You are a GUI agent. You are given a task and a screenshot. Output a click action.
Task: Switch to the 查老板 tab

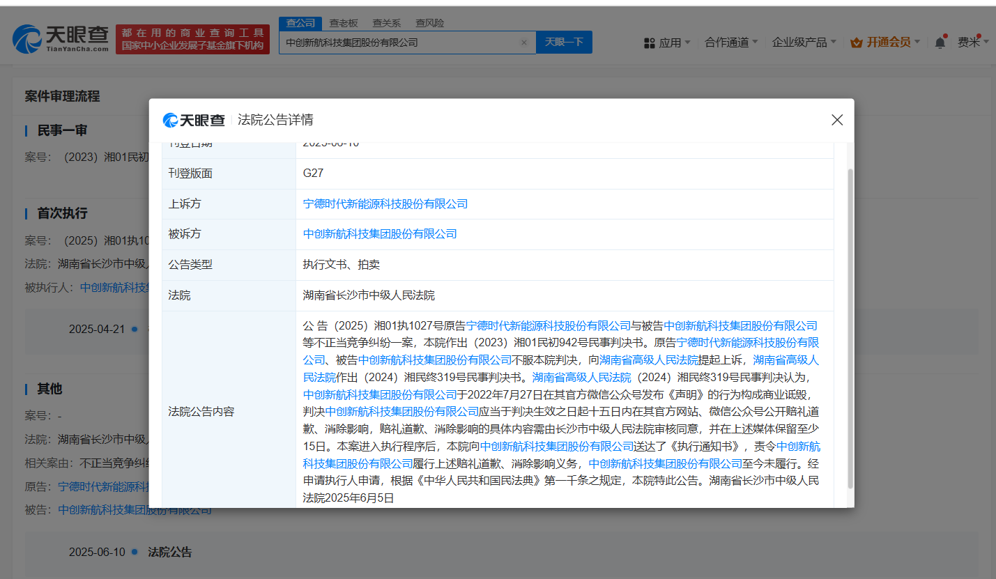(344, 23)
